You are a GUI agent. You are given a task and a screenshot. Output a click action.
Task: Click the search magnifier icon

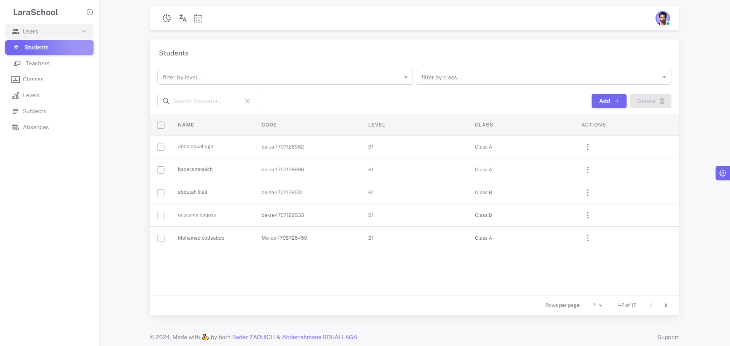(x=166, y=101)
